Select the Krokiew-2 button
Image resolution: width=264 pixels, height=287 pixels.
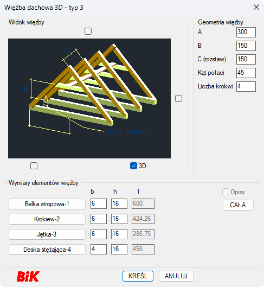[47, 219]
